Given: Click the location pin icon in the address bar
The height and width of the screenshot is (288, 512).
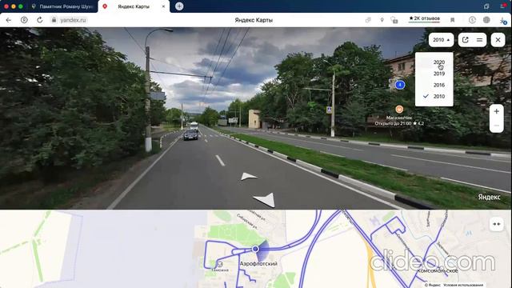Looking at the screenshot, I should [x=382, y=20].
